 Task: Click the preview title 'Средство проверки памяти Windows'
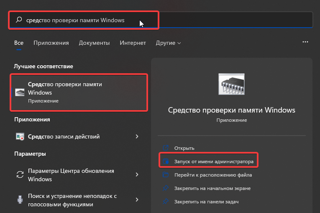(x=232, y=110)
